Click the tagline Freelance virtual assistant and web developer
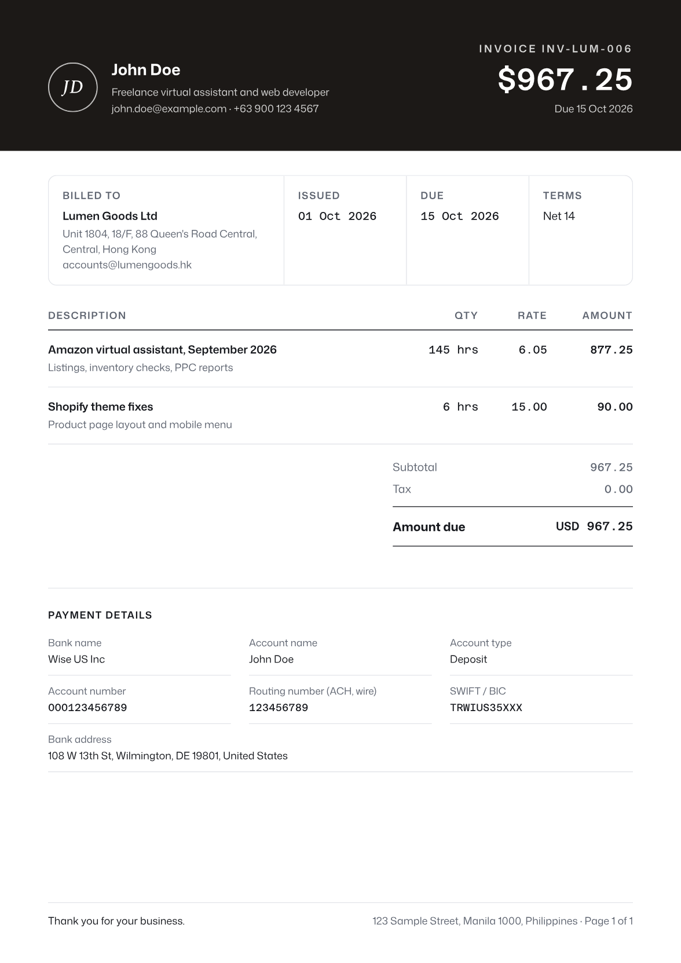The image size is (681, 963). (220, 92)
